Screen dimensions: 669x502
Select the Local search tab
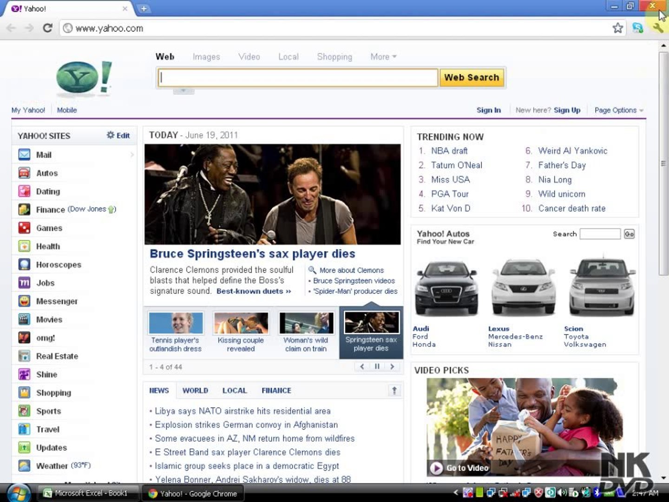(x=289, y=57)
